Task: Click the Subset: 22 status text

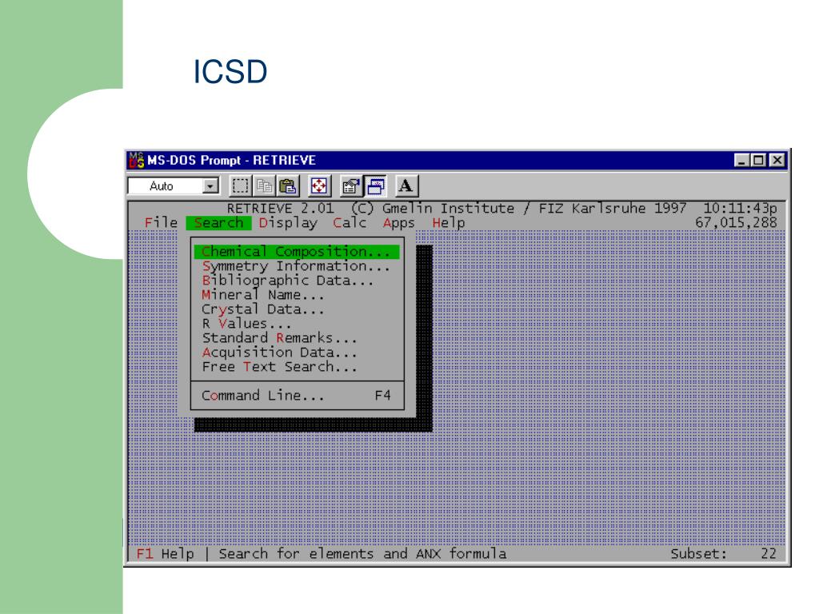Action: tap(723, 553)
